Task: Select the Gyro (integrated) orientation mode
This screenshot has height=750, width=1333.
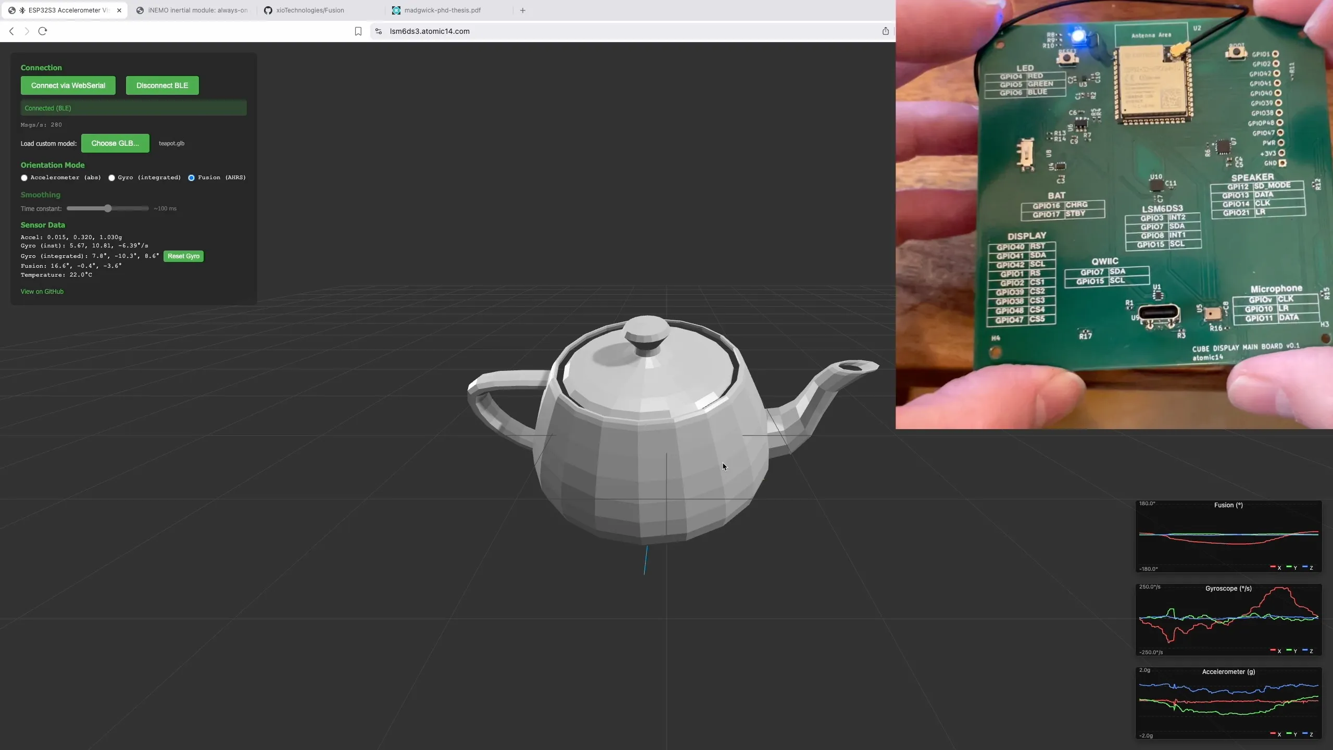Action: click(x=111, y=178)
